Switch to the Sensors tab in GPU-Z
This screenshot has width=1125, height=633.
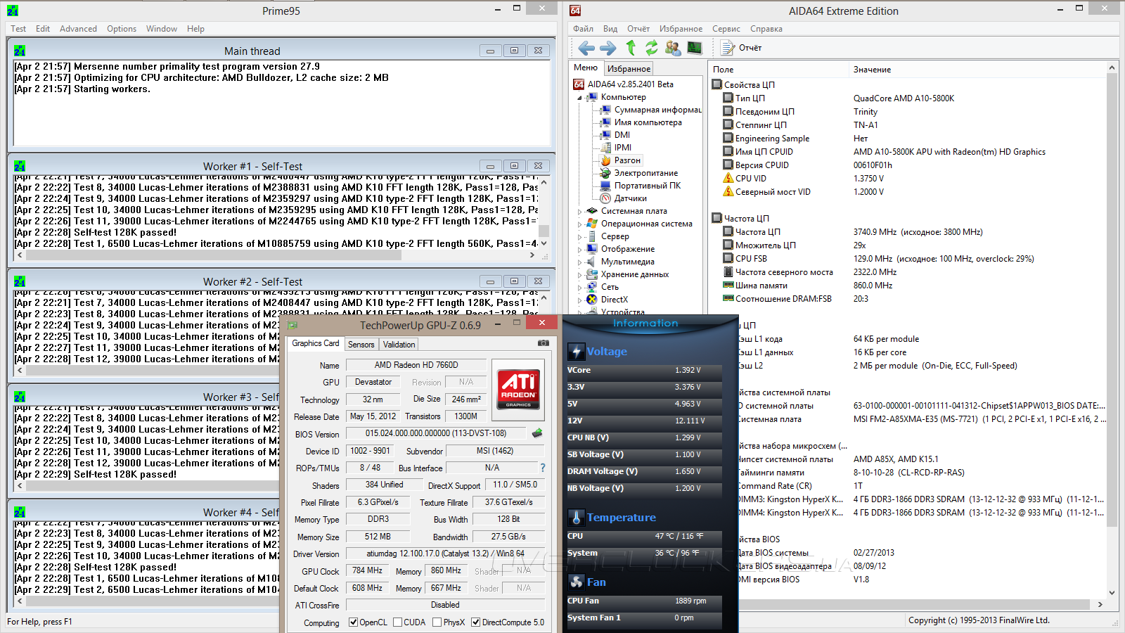pos(361,345)
